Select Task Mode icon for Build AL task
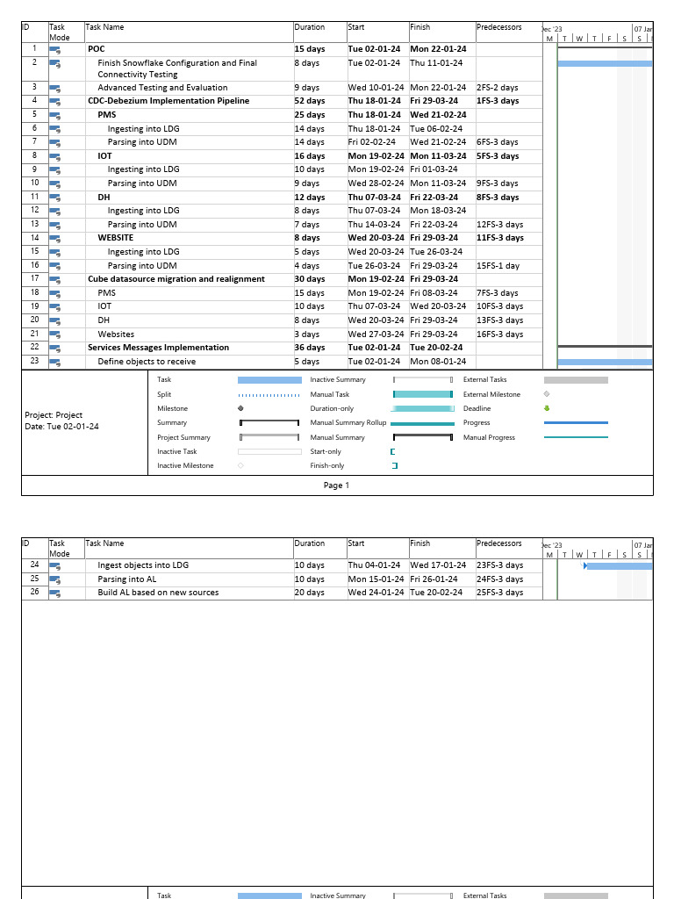 55,593
